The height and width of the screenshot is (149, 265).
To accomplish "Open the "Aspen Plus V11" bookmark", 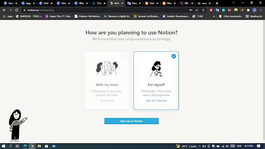I will point(58,16).
